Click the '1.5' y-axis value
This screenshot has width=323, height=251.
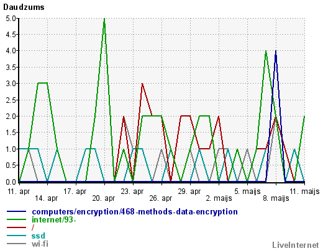click(x=11, y=133)
